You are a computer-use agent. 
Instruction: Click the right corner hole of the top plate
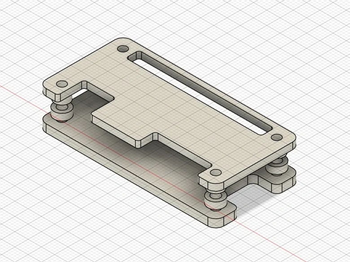277,137
